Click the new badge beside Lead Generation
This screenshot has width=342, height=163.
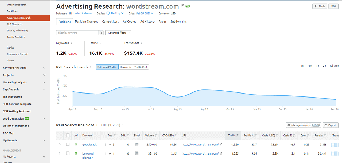pos(27,118)
